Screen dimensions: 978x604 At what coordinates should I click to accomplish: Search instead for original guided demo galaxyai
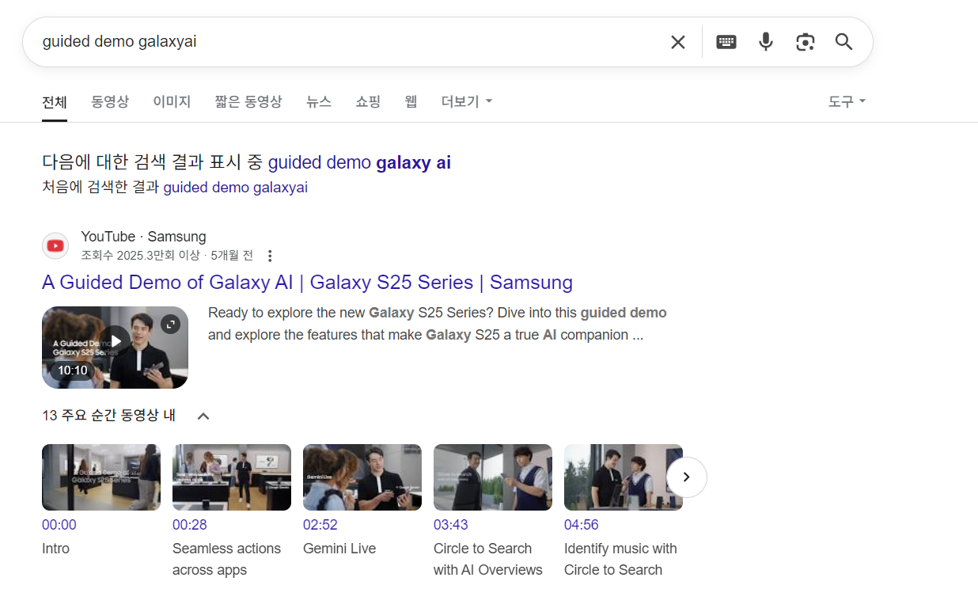coord(235,188)
